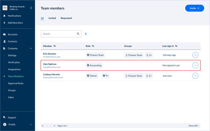Open Groups in the sidebar
This screenshot has width=210, height=131.
[12, 90]
